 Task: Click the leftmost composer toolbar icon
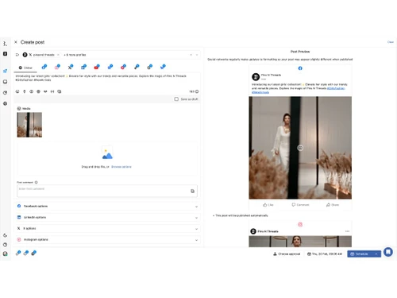pos(17,91)
